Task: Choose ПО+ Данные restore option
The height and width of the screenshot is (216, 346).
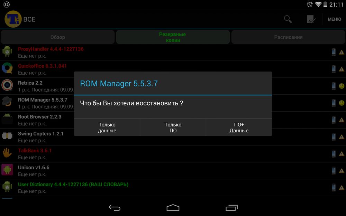Action: (x=239, y=128)
